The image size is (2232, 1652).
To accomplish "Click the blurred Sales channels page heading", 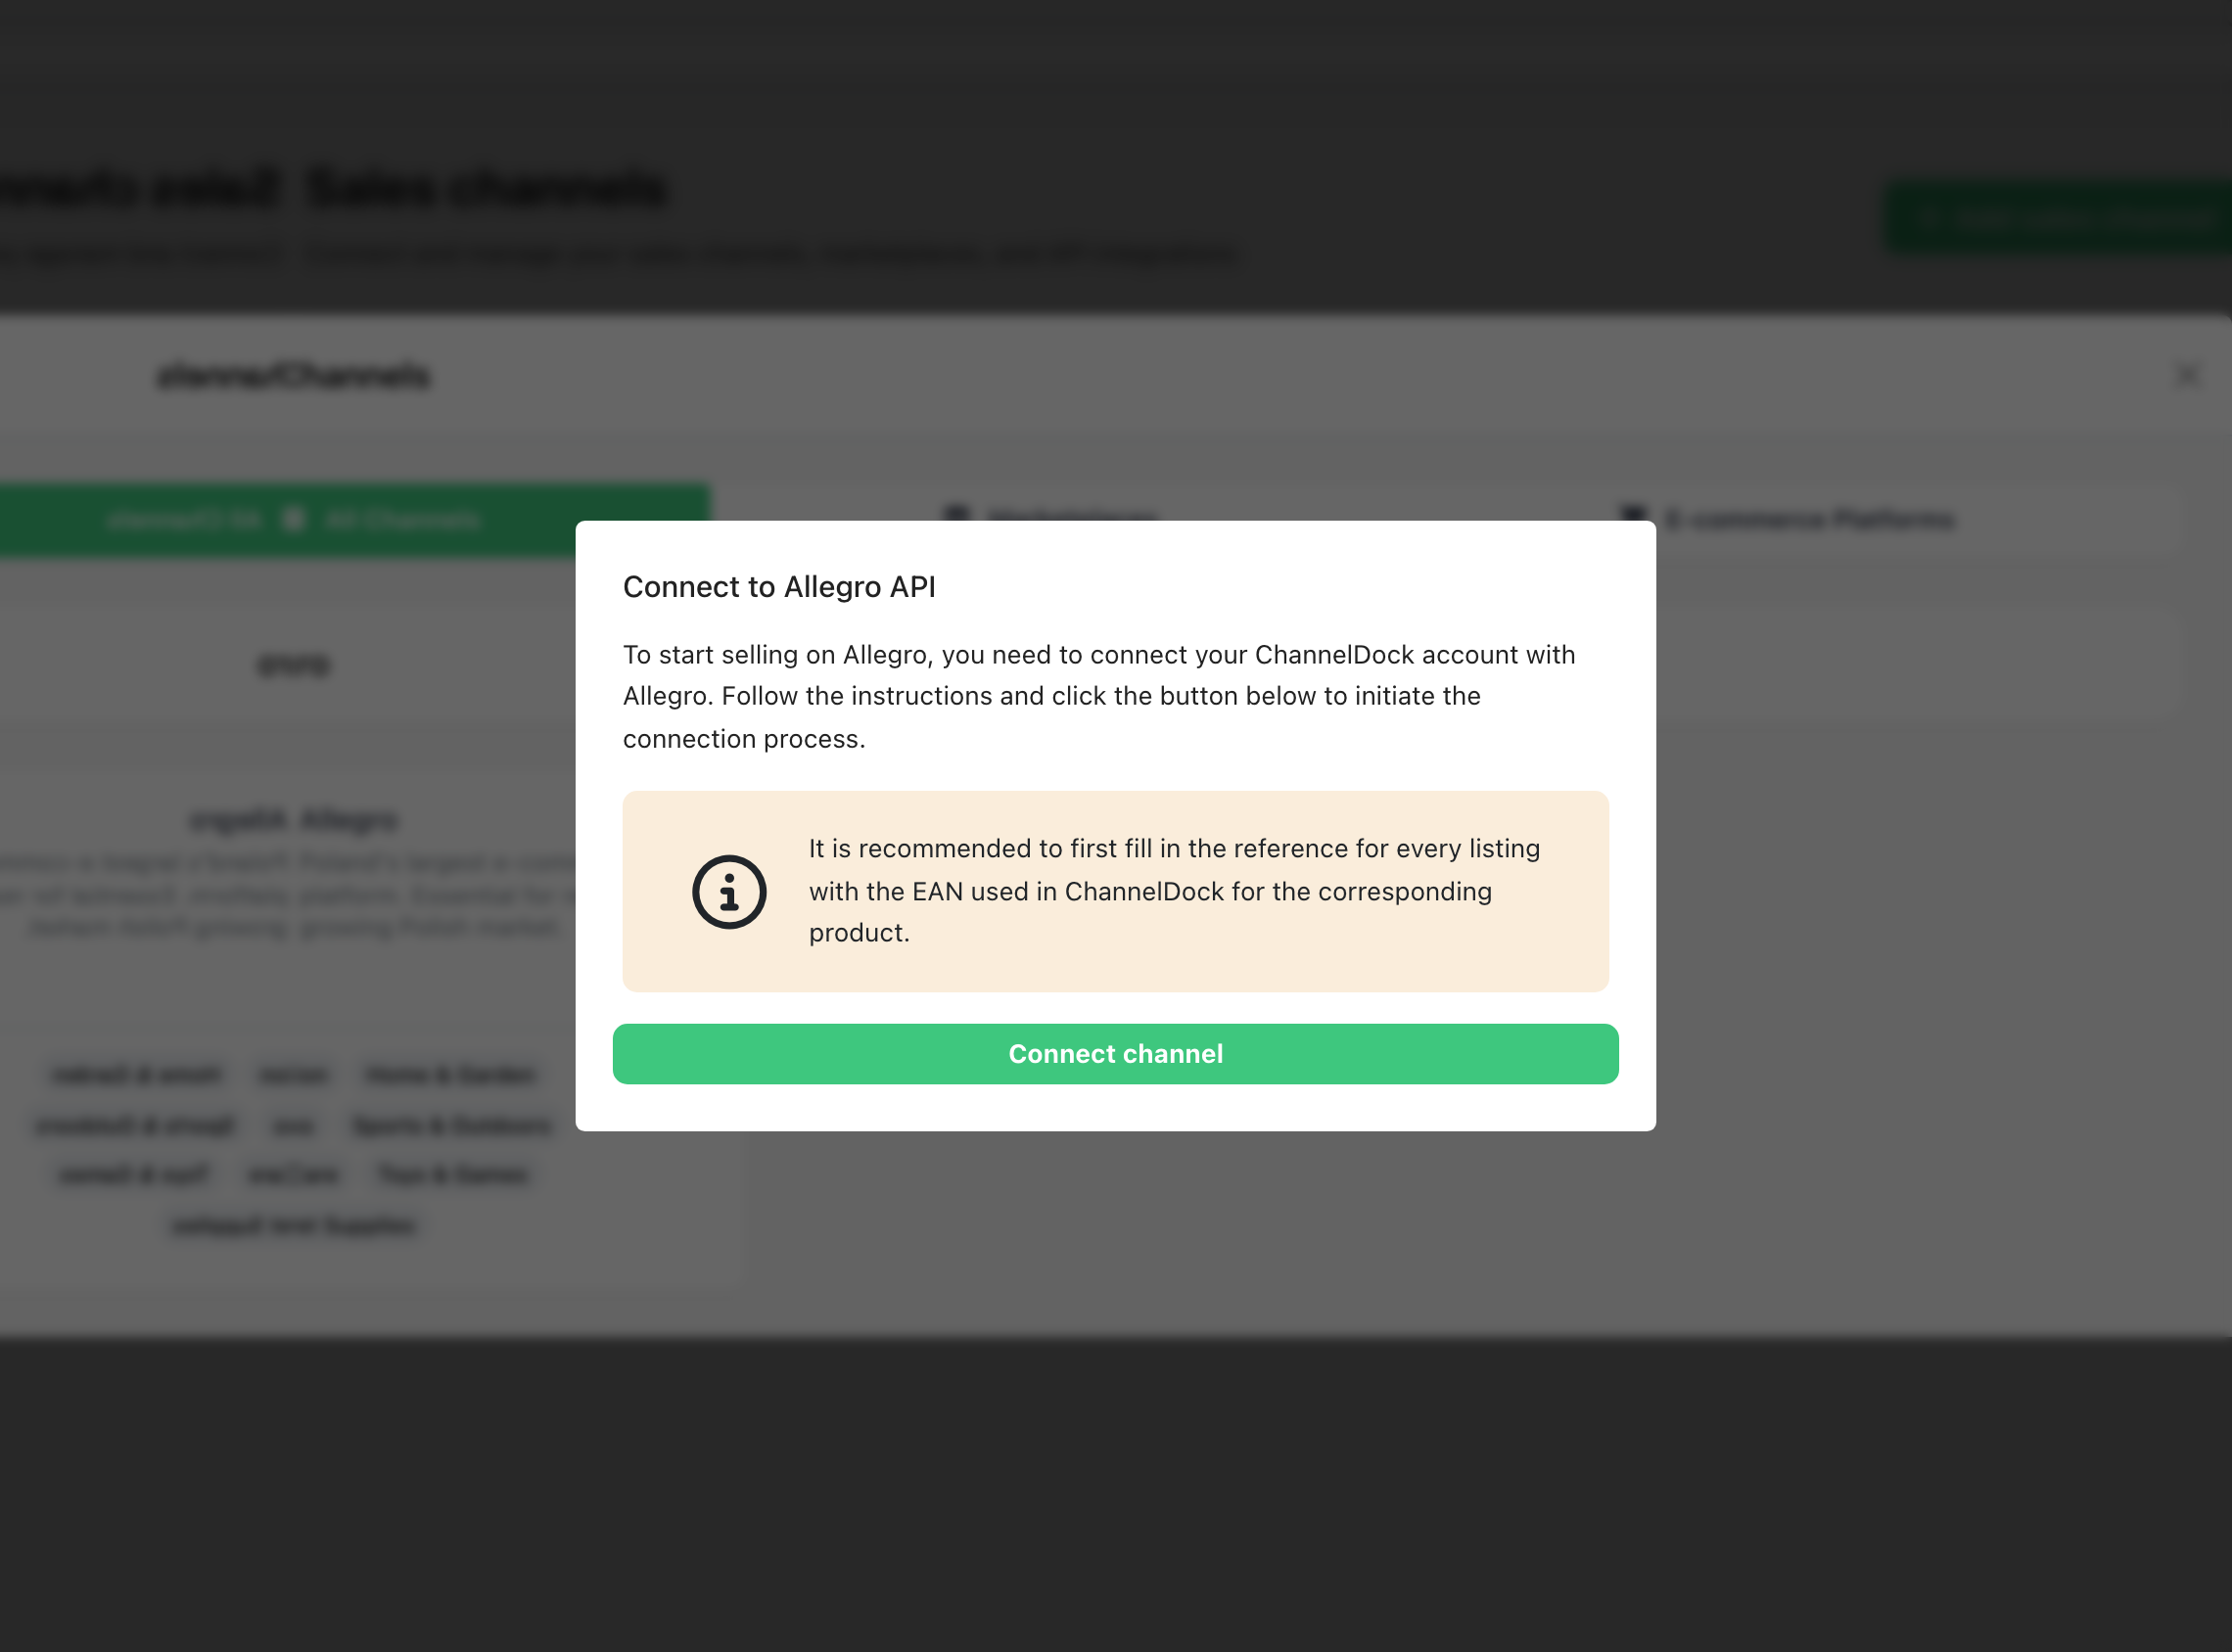I will 487,189.
